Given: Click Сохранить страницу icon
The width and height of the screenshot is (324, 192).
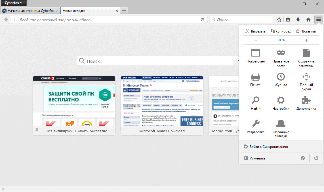Looking at the screenshot, I should point(306,58).
